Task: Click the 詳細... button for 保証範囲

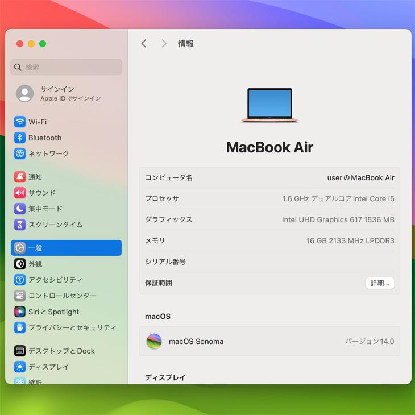Action: tap(379, 283)
